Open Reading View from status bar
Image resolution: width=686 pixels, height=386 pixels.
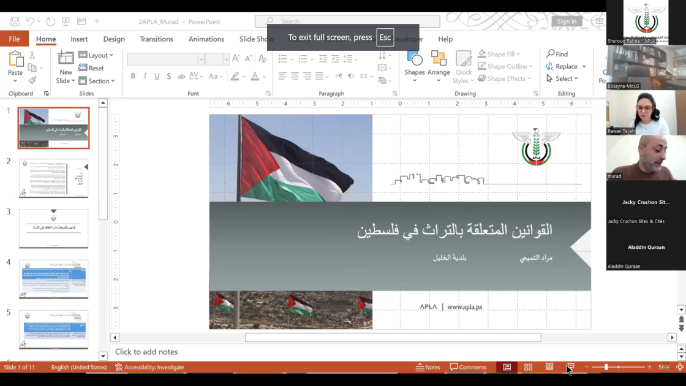549,367
